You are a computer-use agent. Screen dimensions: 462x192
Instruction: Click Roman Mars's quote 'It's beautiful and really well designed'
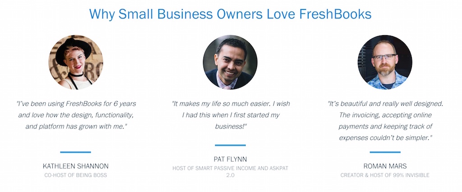[x=385, y=121]
